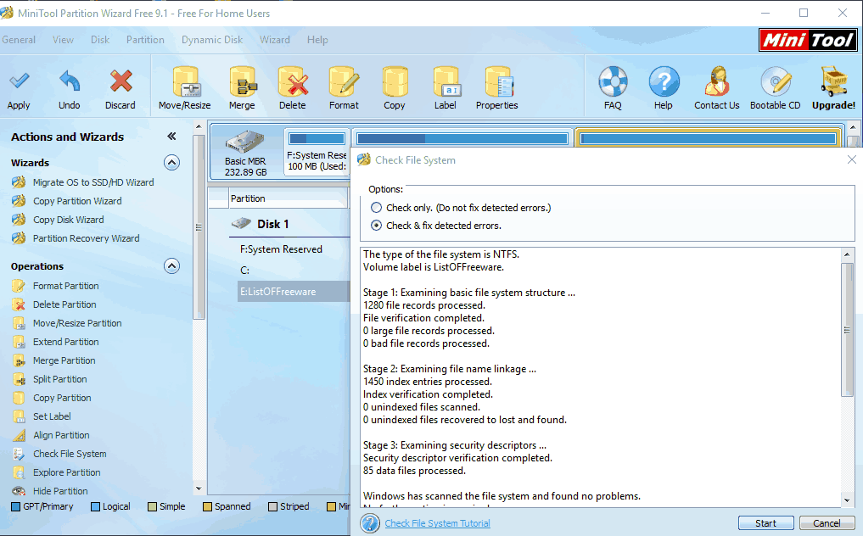
Task: Click the Contact Us icon
Action: pyautogui.click(x=716, y=81)
